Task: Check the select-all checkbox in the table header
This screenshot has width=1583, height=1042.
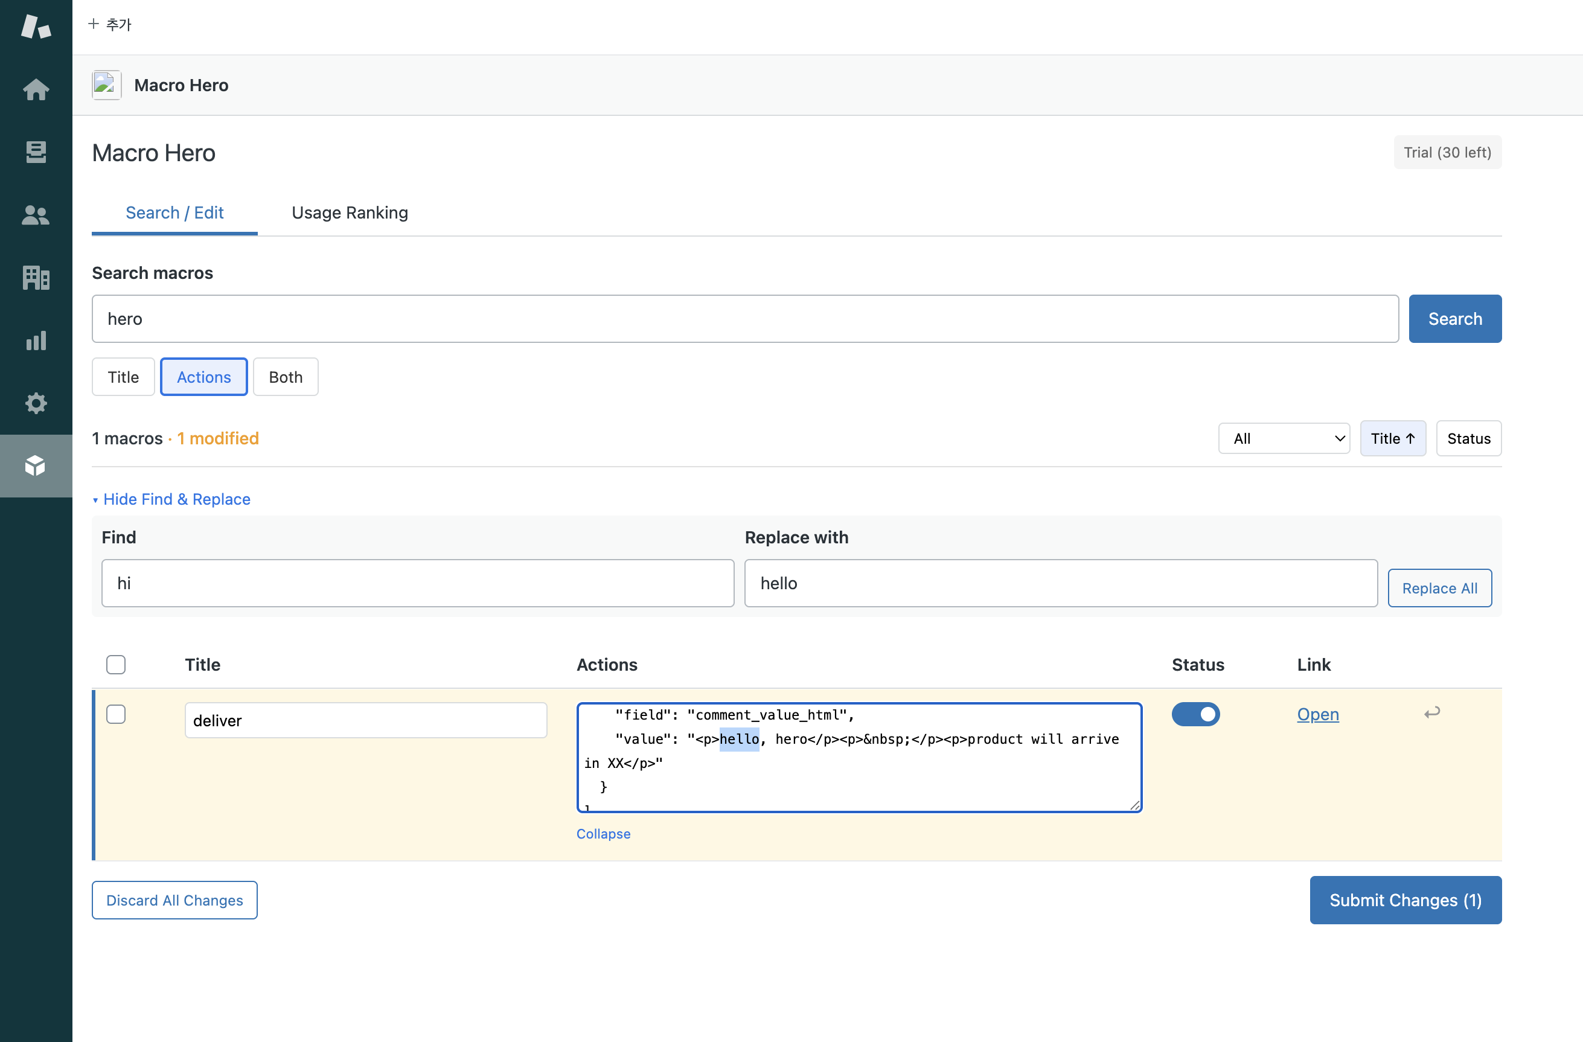Action: [x=116, y=664]
